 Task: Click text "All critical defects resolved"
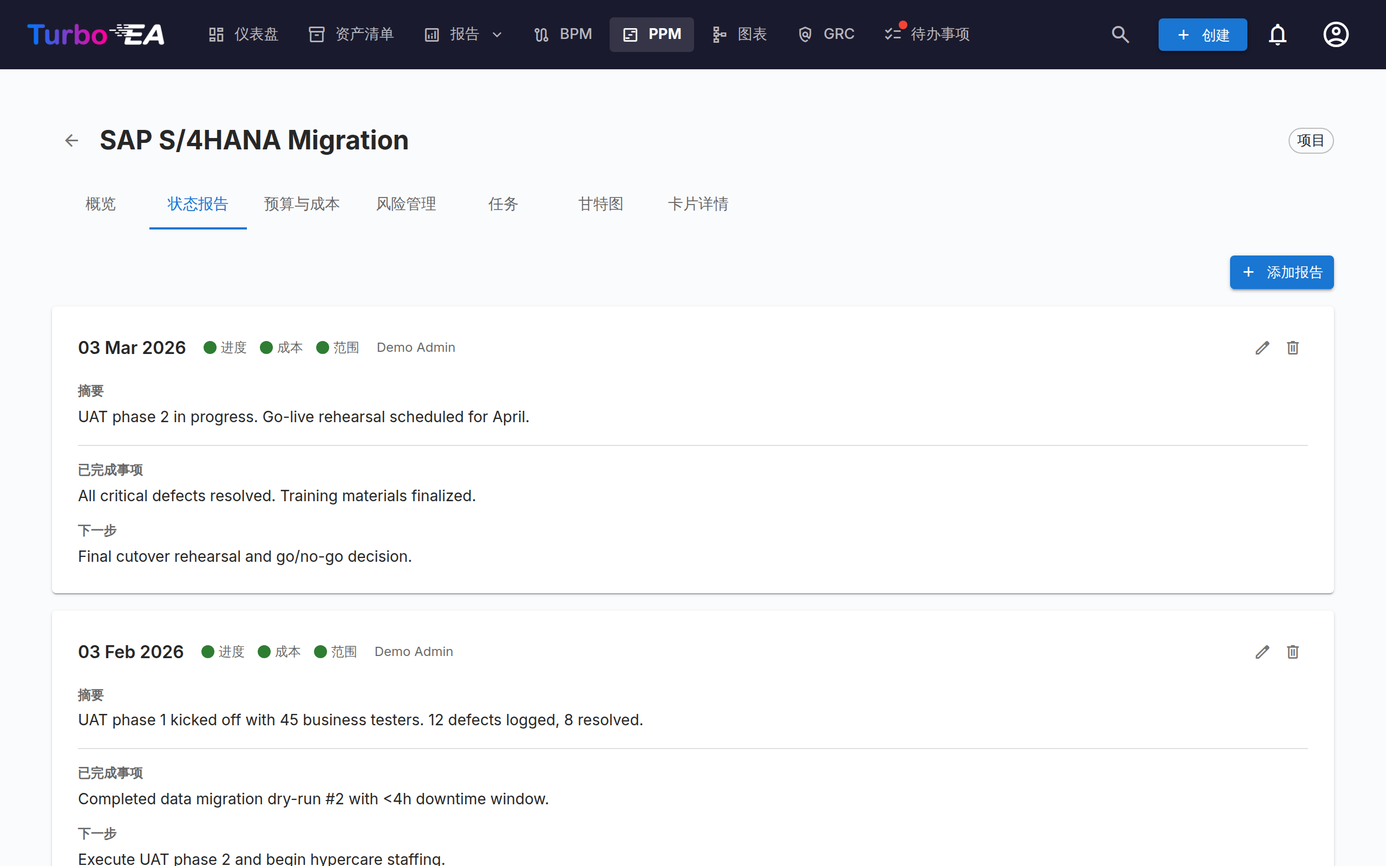176,496
